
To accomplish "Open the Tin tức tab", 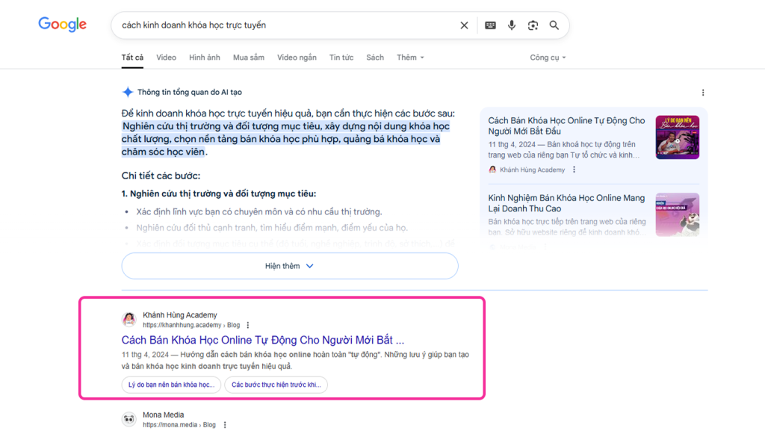I will point(341,58).
